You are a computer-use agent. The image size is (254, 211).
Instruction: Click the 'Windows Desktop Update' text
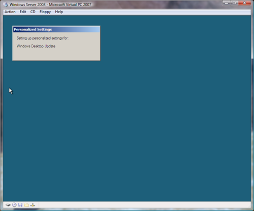[36, 46]
